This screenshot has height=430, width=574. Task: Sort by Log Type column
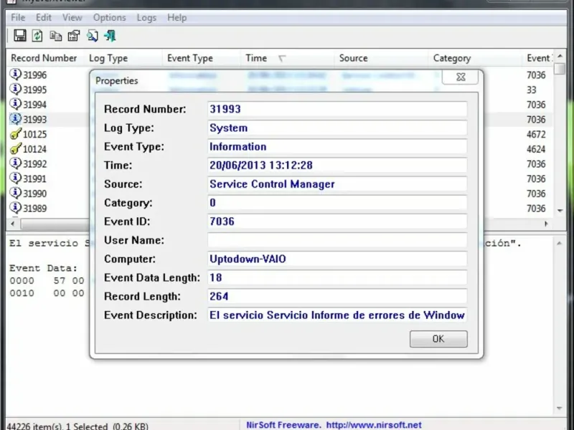coord(123,58)
